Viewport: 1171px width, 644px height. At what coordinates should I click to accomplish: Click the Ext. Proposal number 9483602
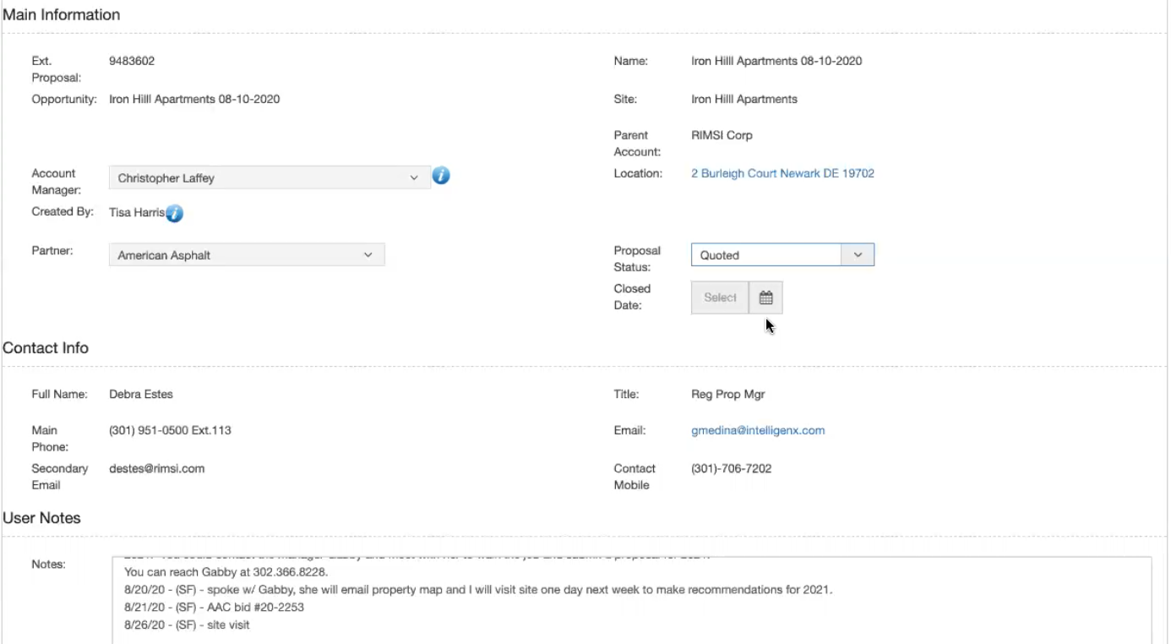click(132, 61)
